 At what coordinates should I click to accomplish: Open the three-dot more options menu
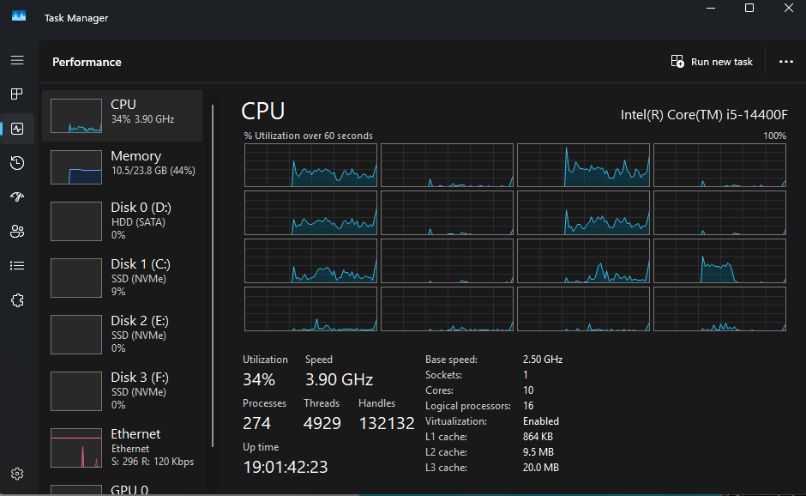(785, 62)
